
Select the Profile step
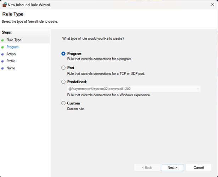(11, 61)
